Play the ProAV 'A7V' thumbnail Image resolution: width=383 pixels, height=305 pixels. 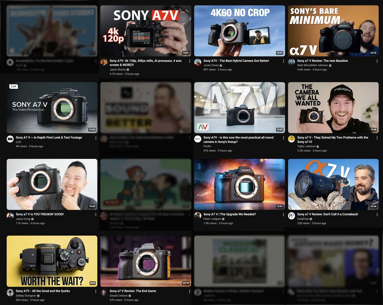click(x=240, y=107)
